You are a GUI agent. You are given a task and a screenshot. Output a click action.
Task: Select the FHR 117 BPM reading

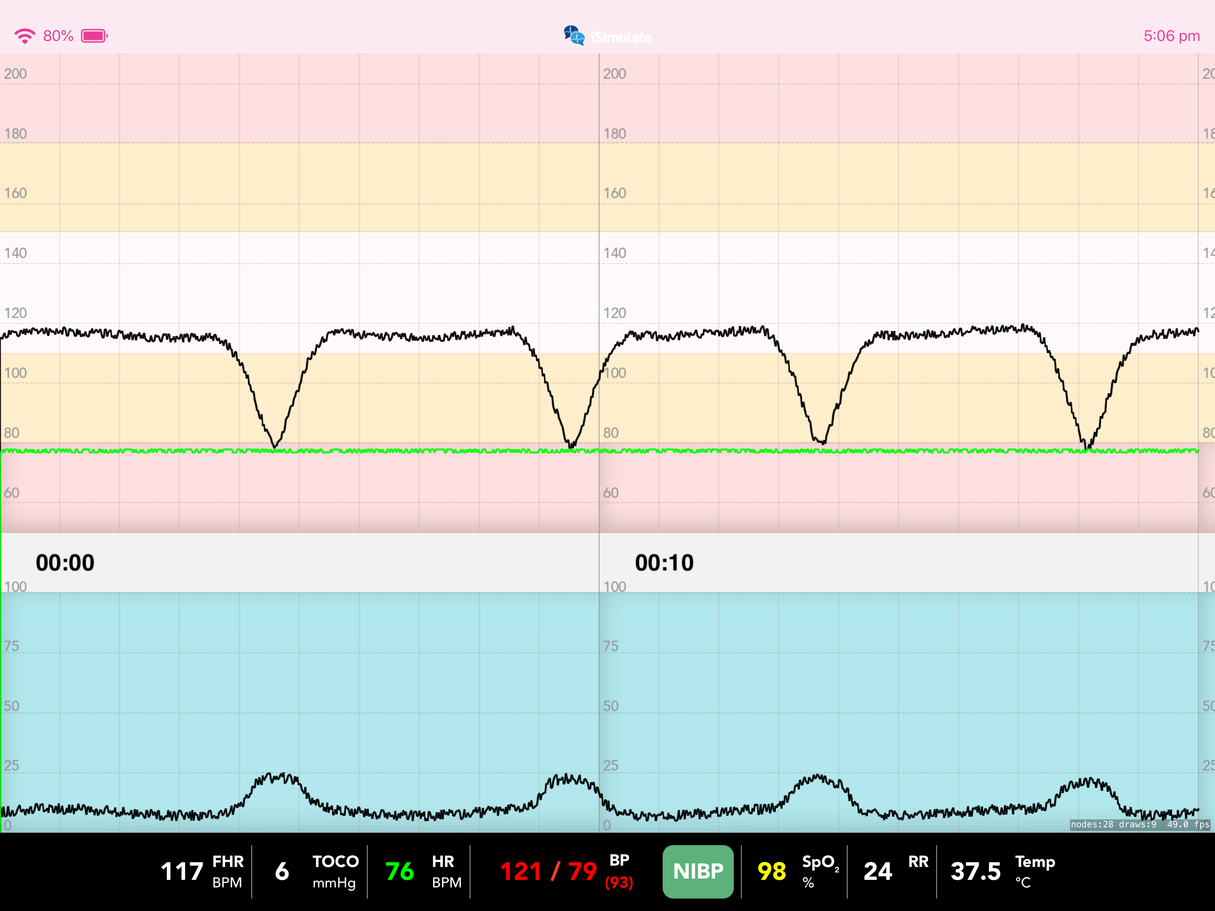click(x=182, y=871)
